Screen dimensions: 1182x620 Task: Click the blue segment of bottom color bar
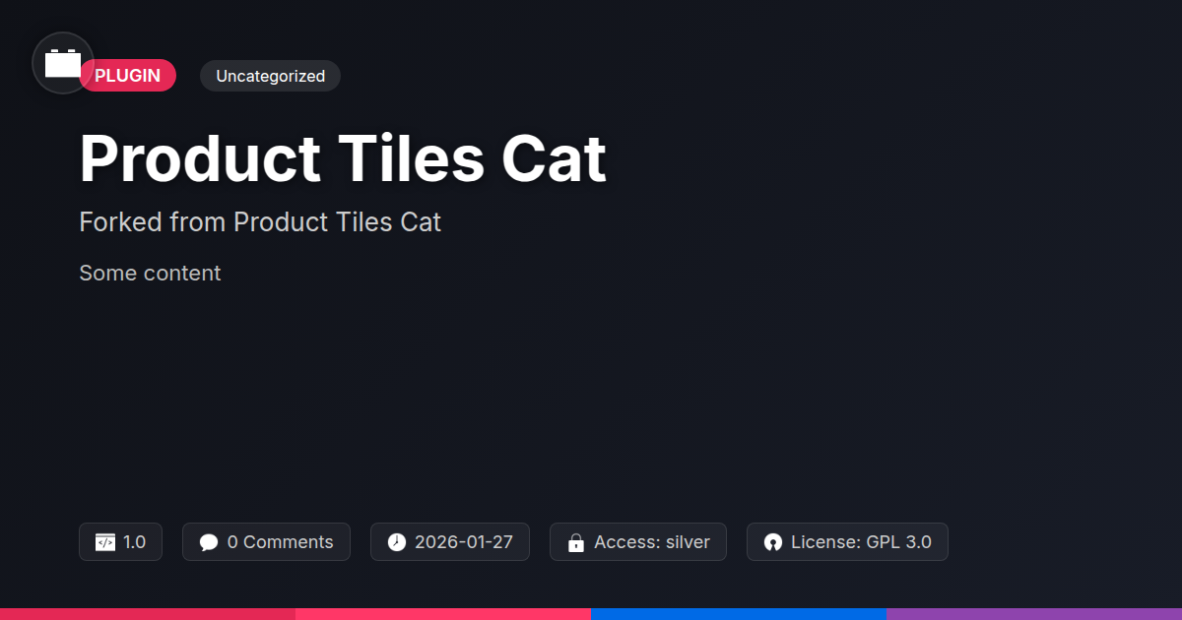click(739, 614)
